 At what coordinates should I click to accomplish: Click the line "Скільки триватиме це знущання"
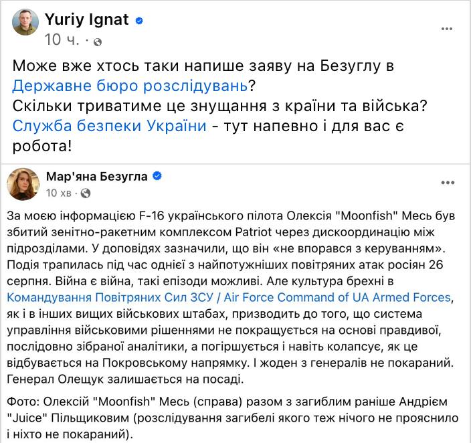[x=222, y=106]
